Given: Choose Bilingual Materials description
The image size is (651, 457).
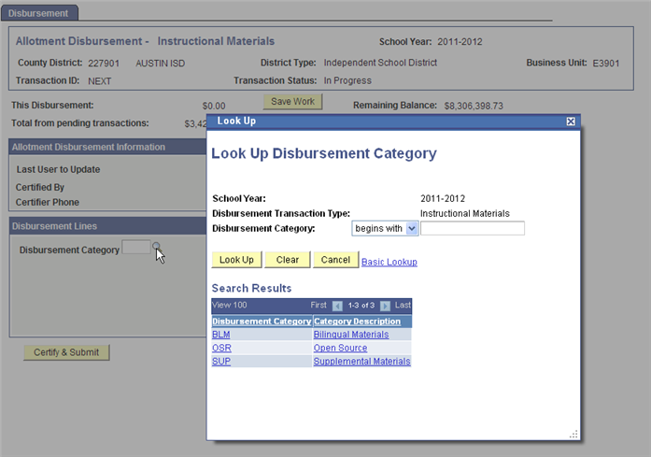Looking at the screenshot, I should [x=351, y=335].
